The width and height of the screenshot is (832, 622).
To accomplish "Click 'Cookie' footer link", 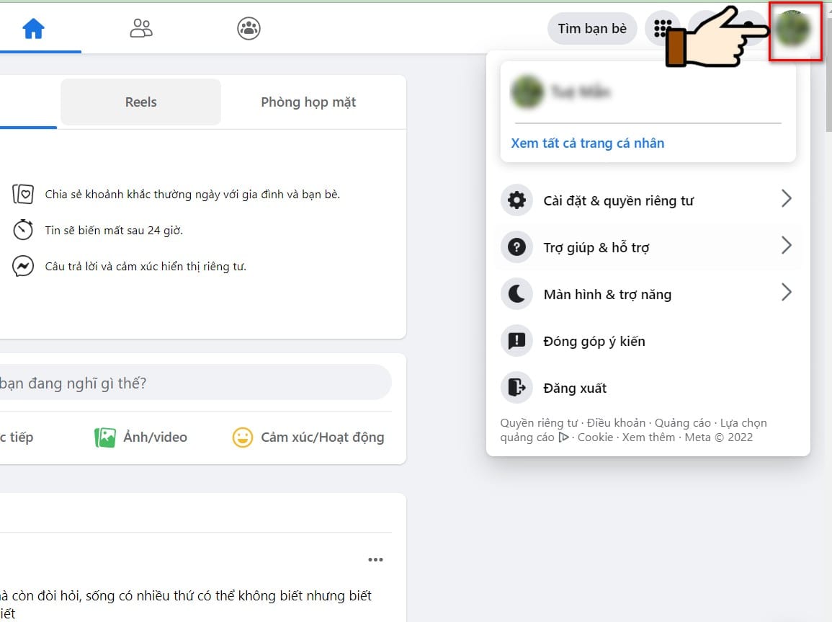I will click(x=595, y=437).
